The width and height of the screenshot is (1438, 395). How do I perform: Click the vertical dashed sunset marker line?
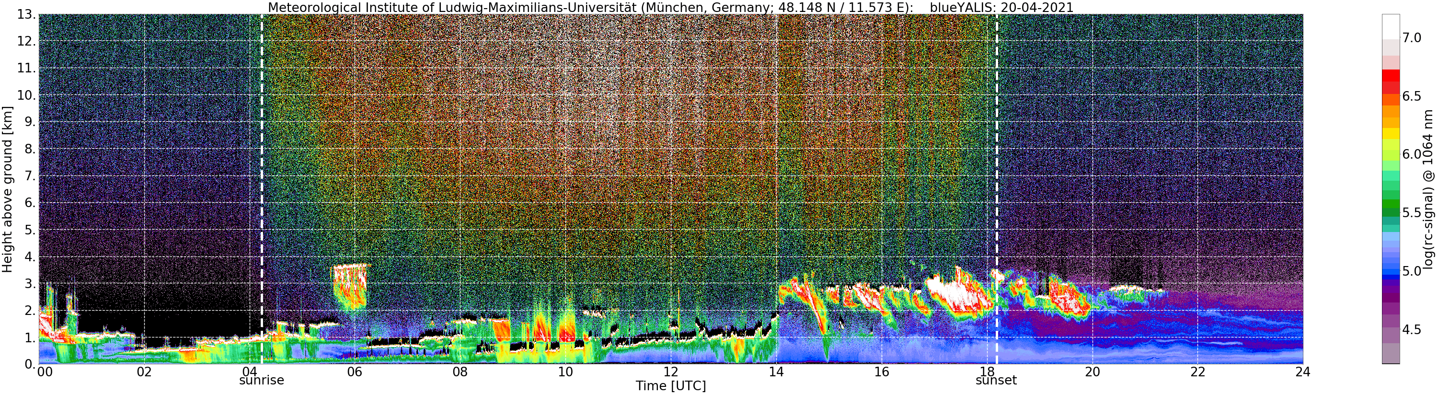[996, 189]
